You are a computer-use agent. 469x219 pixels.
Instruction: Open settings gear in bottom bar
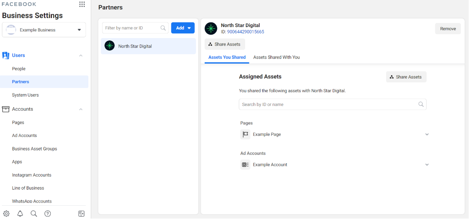click(x=6, y=214)
